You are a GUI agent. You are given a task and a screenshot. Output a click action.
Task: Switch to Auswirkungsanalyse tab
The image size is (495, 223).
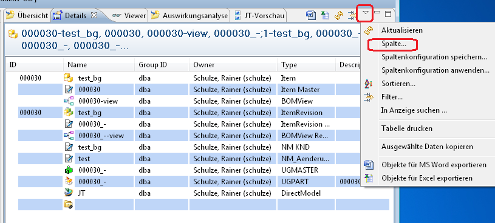(189, 15)
